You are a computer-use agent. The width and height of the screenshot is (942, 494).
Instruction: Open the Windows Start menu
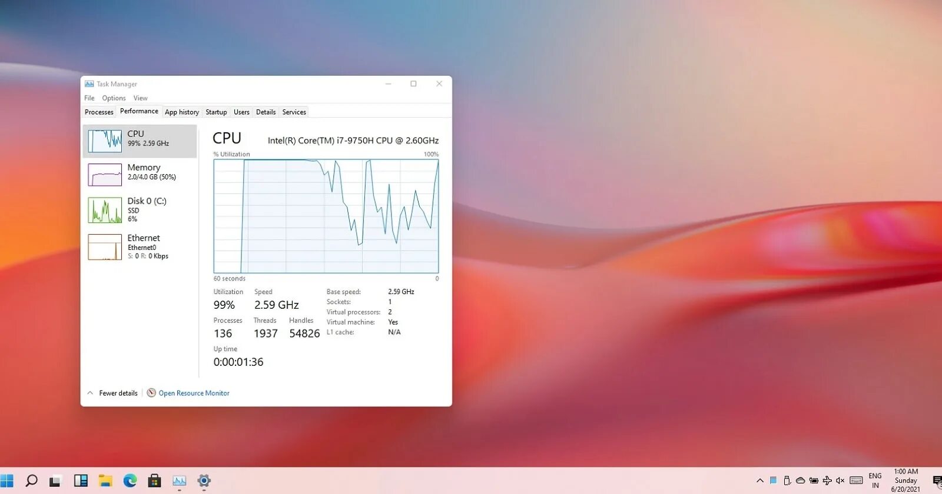[6, 480]
